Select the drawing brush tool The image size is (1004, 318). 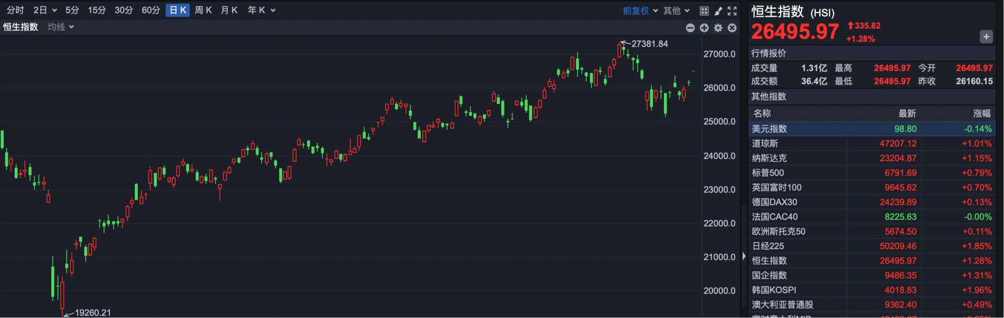click(718, 10)
